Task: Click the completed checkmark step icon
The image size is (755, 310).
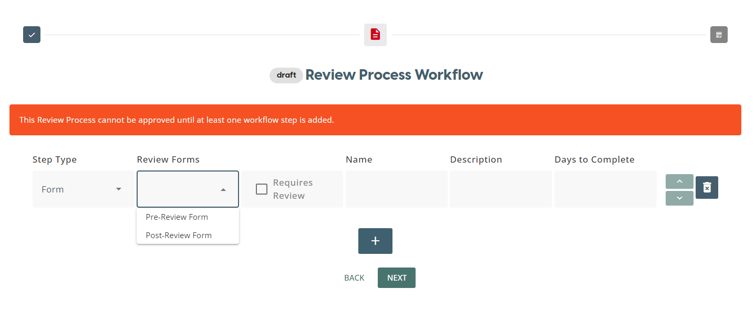Action: tap(32, 35)
